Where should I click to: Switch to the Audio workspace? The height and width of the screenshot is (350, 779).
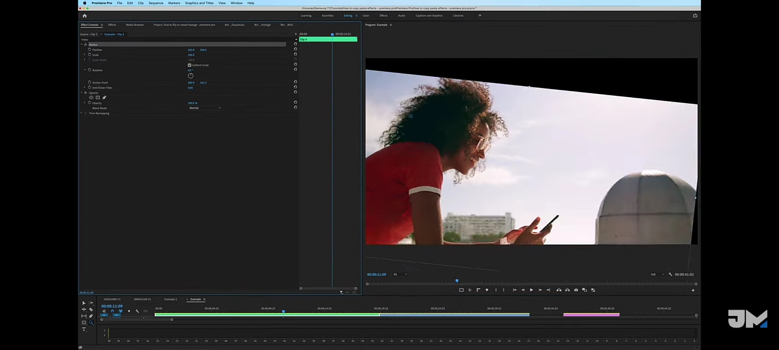click(x=402, y=16)
